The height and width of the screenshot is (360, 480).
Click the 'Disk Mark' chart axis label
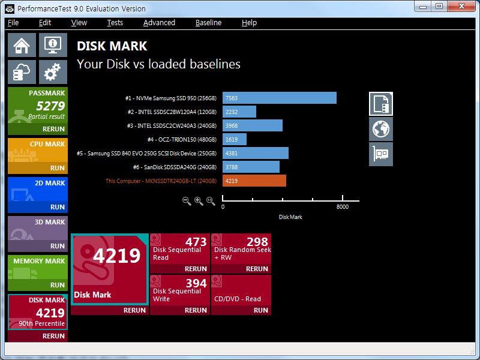[x=290, y=217]
